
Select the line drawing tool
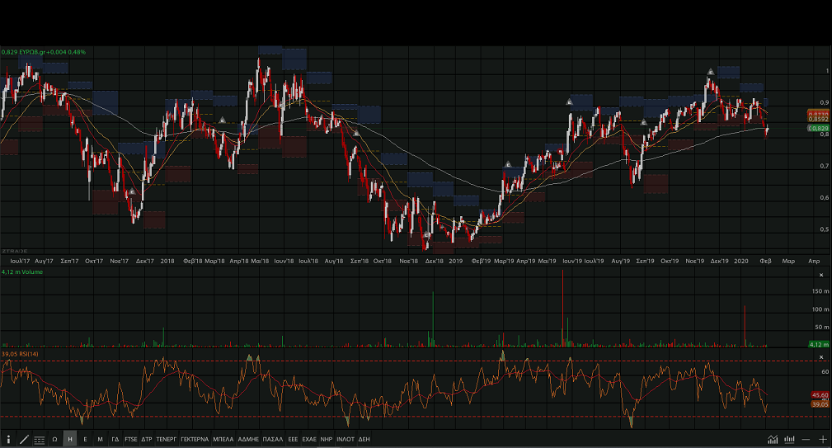point(23,439)
